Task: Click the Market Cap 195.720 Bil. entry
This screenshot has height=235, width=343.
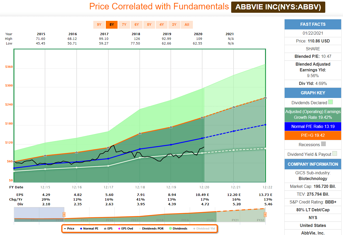Action: click(x=313, y=186)
